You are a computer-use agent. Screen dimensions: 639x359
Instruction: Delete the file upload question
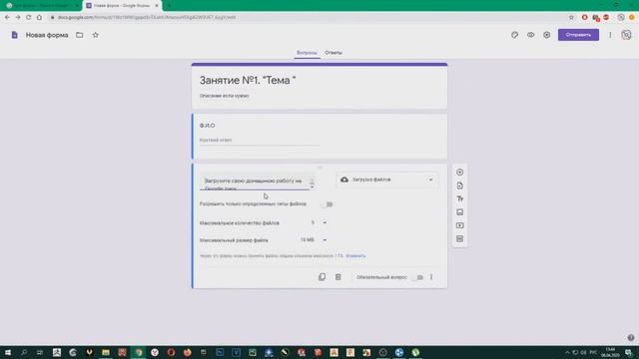coord(337,277)
